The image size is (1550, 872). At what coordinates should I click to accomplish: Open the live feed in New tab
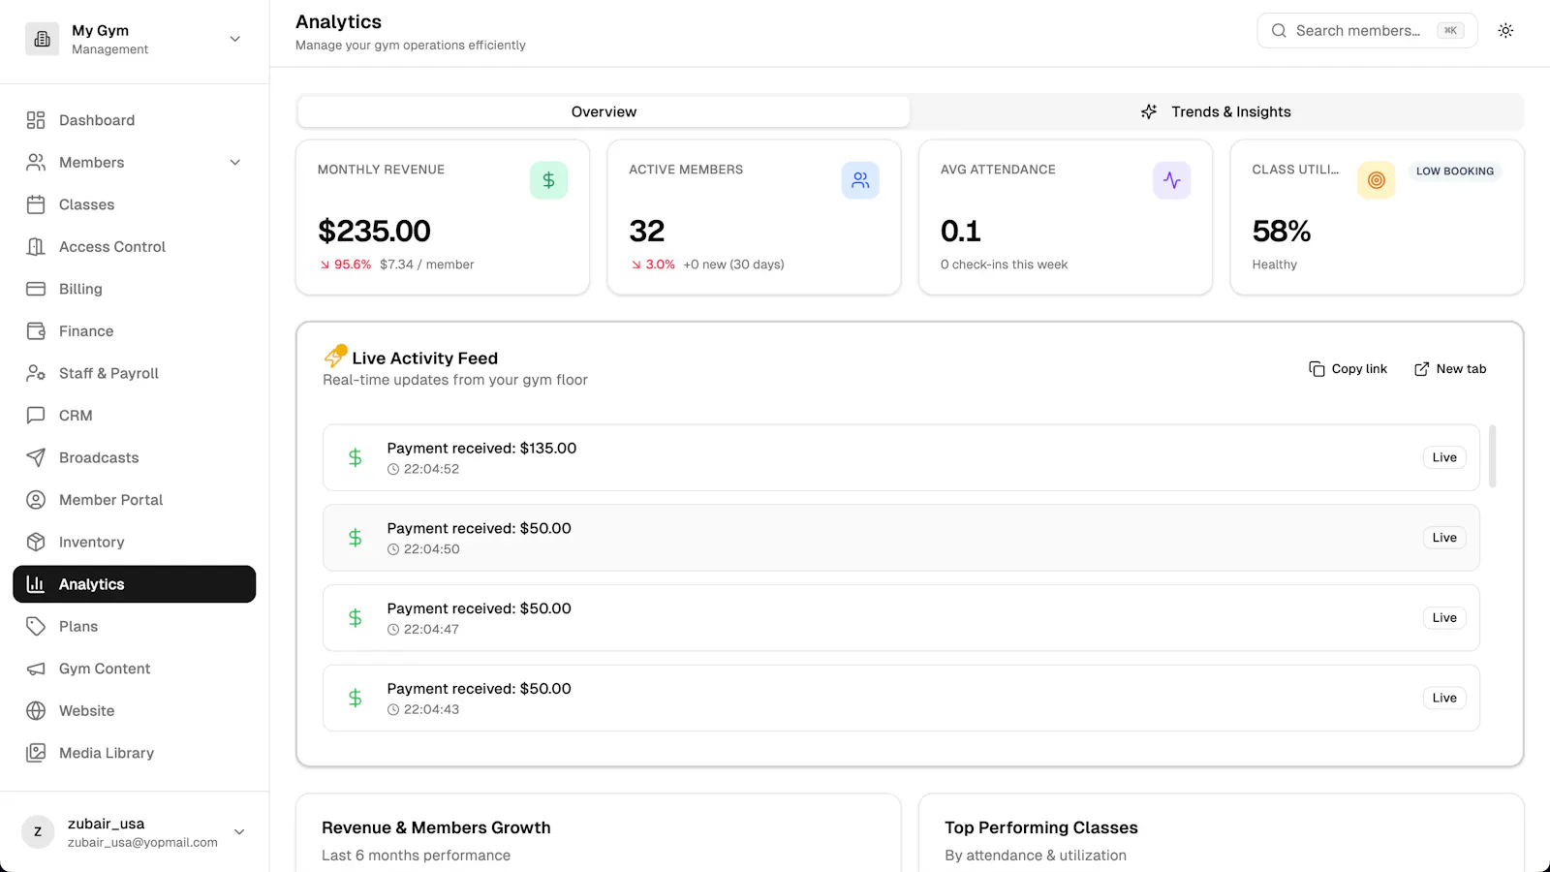click(x=1450, y=369)
